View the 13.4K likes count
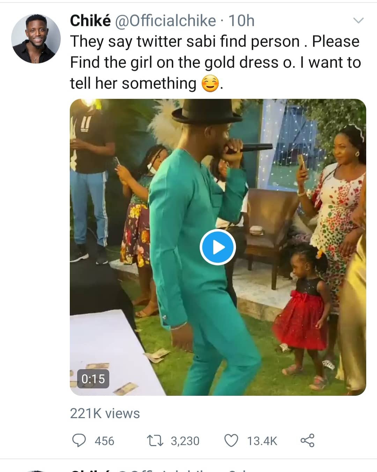377x472 pixels. click(x=262, y=441)
